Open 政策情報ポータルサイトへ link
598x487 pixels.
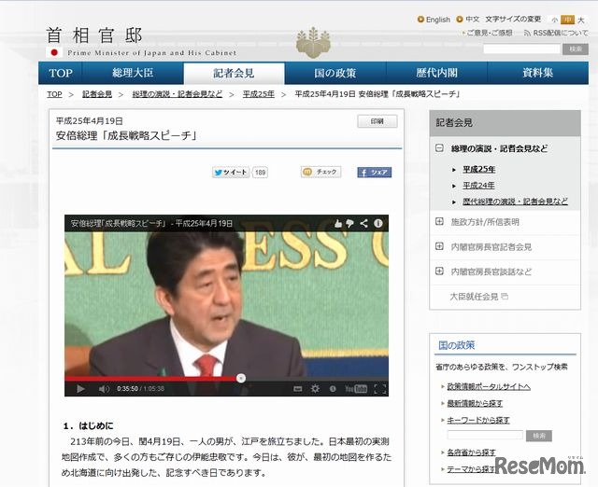coord(489,387)
